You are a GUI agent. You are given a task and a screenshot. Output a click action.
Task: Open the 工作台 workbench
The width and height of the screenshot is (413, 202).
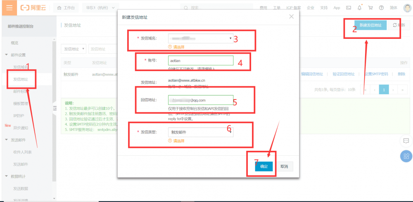[x=66, y=8]
